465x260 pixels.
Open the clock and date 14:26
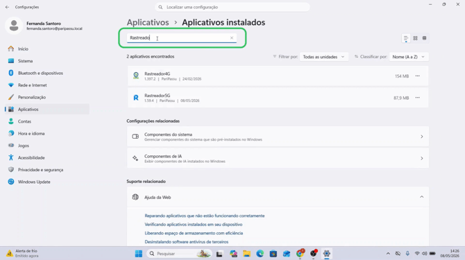pos(450,253)
